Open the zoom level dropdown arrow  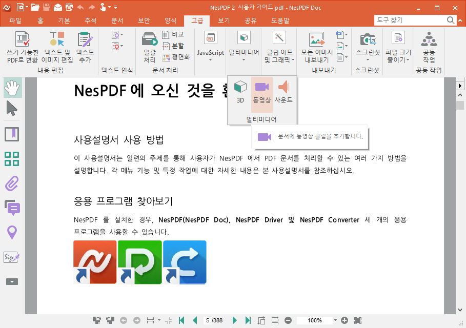click(x=335, y=320)
